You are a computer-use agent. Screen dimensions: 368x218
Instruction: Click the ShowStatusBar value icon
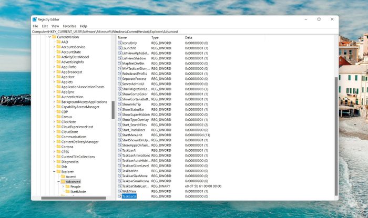[120, 109]
